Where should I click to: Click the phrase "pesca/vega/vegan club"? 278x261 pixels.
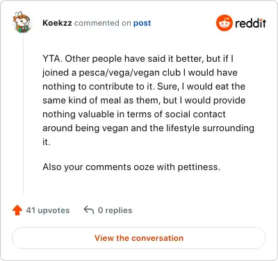[130, 73]
